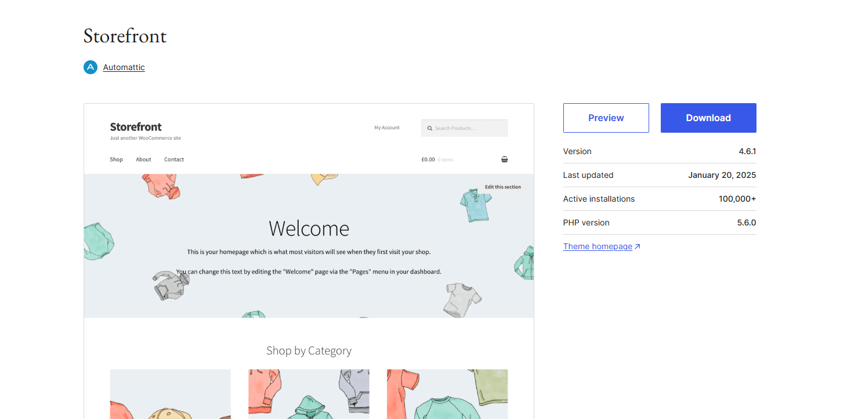Click the Just another WooCommerce site tagline
Viewport: 847px width, 419px height.
tap(146, 139)
